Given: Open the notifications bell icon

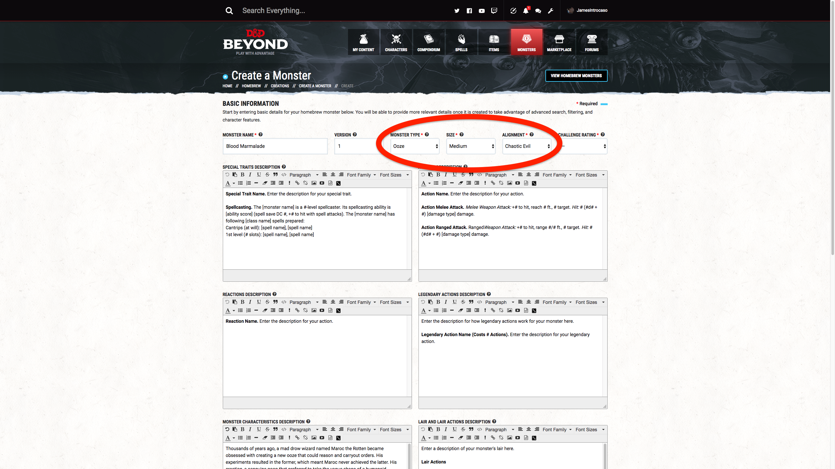Looking at the screenshot, I should pos(526,11).
